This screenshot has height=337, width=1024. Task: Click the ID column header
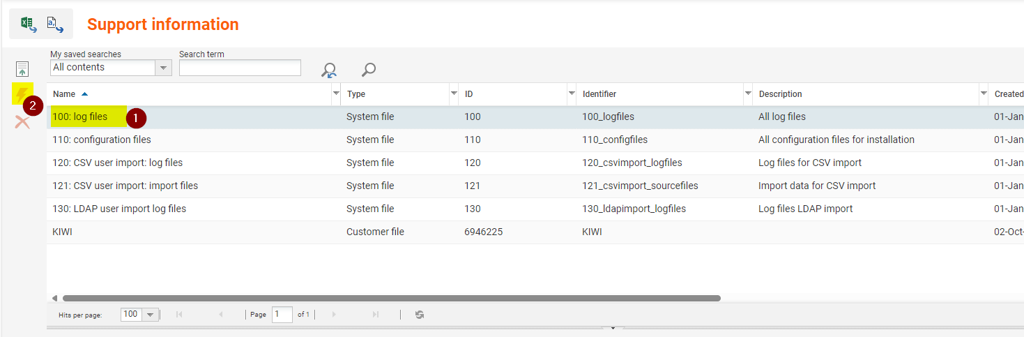pyautogui.click(x=469, y=94)
